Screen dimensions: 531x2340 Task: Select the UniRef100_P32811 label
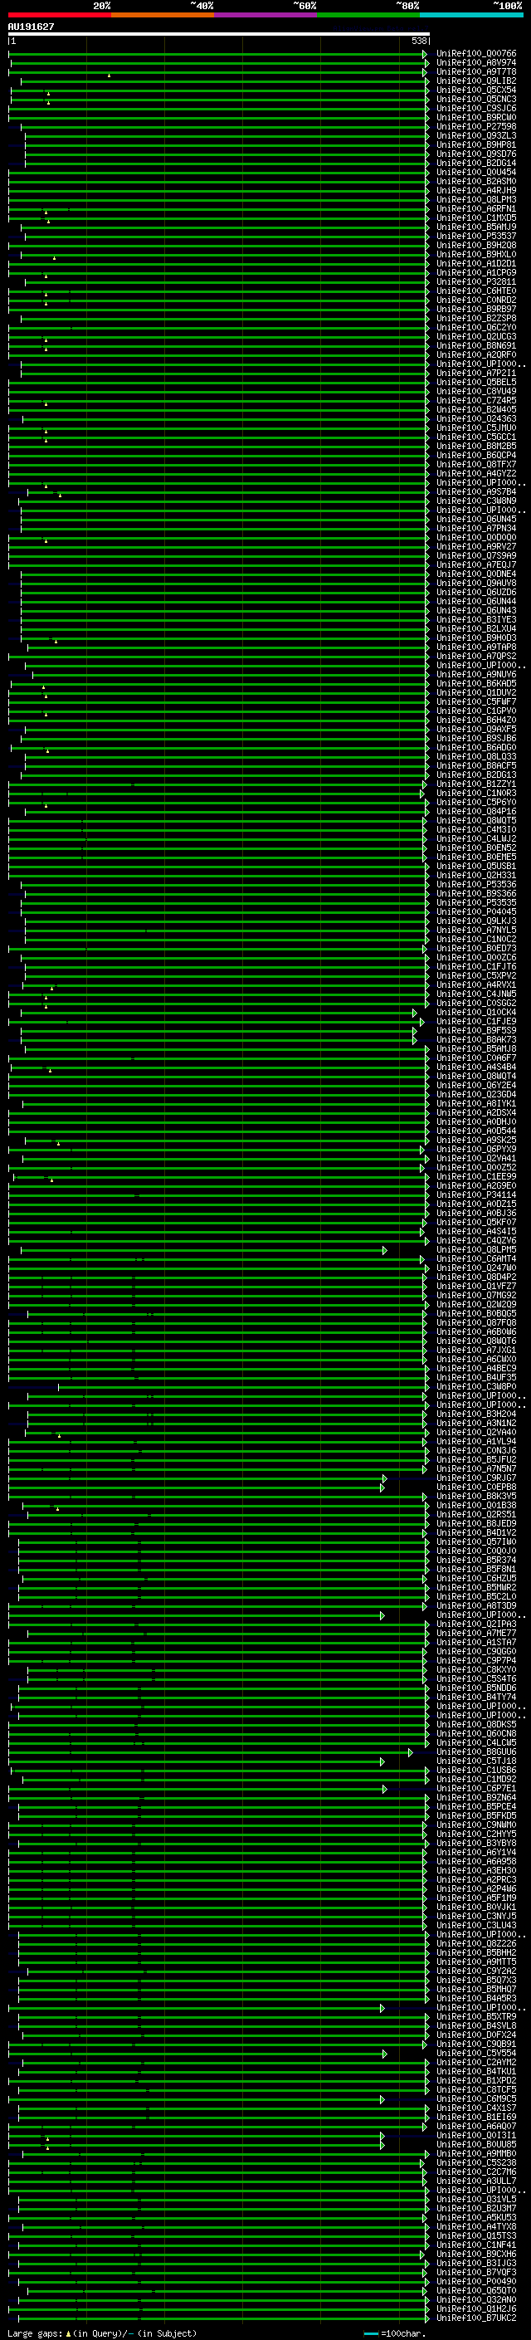coord(476,281)
